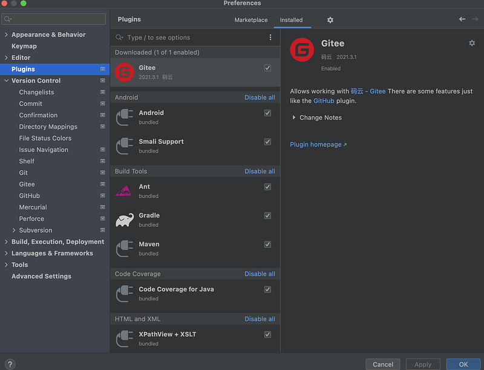Toggle the Ant plugin checkbox
The height and width of the screenshot is (370, 484).
pos(267,187)
